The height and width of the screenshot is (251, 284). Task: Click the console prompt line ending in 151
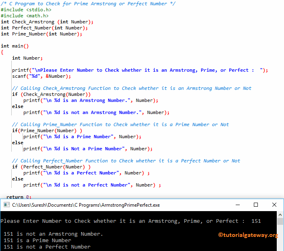point(131,221)
